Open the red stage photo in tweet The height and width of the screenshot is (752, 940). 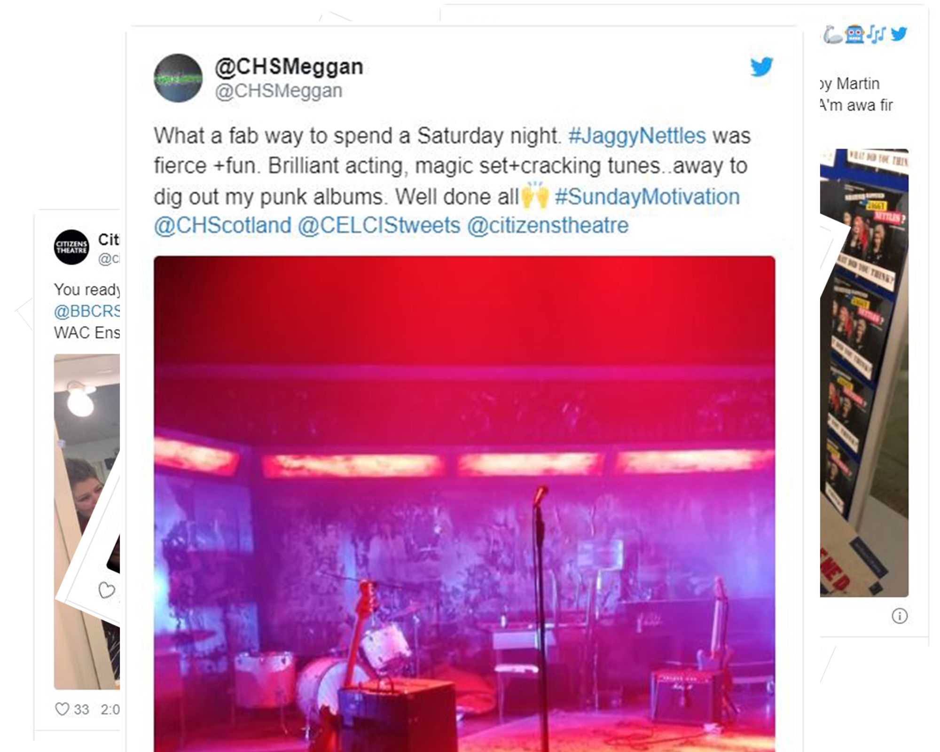coord(464,504)
